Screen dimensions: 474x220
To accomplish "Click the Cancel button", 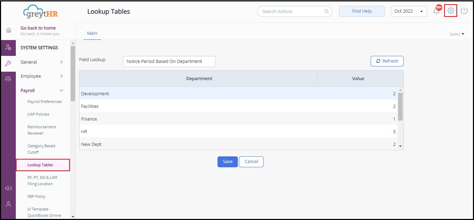I will (x=251, y=162).
